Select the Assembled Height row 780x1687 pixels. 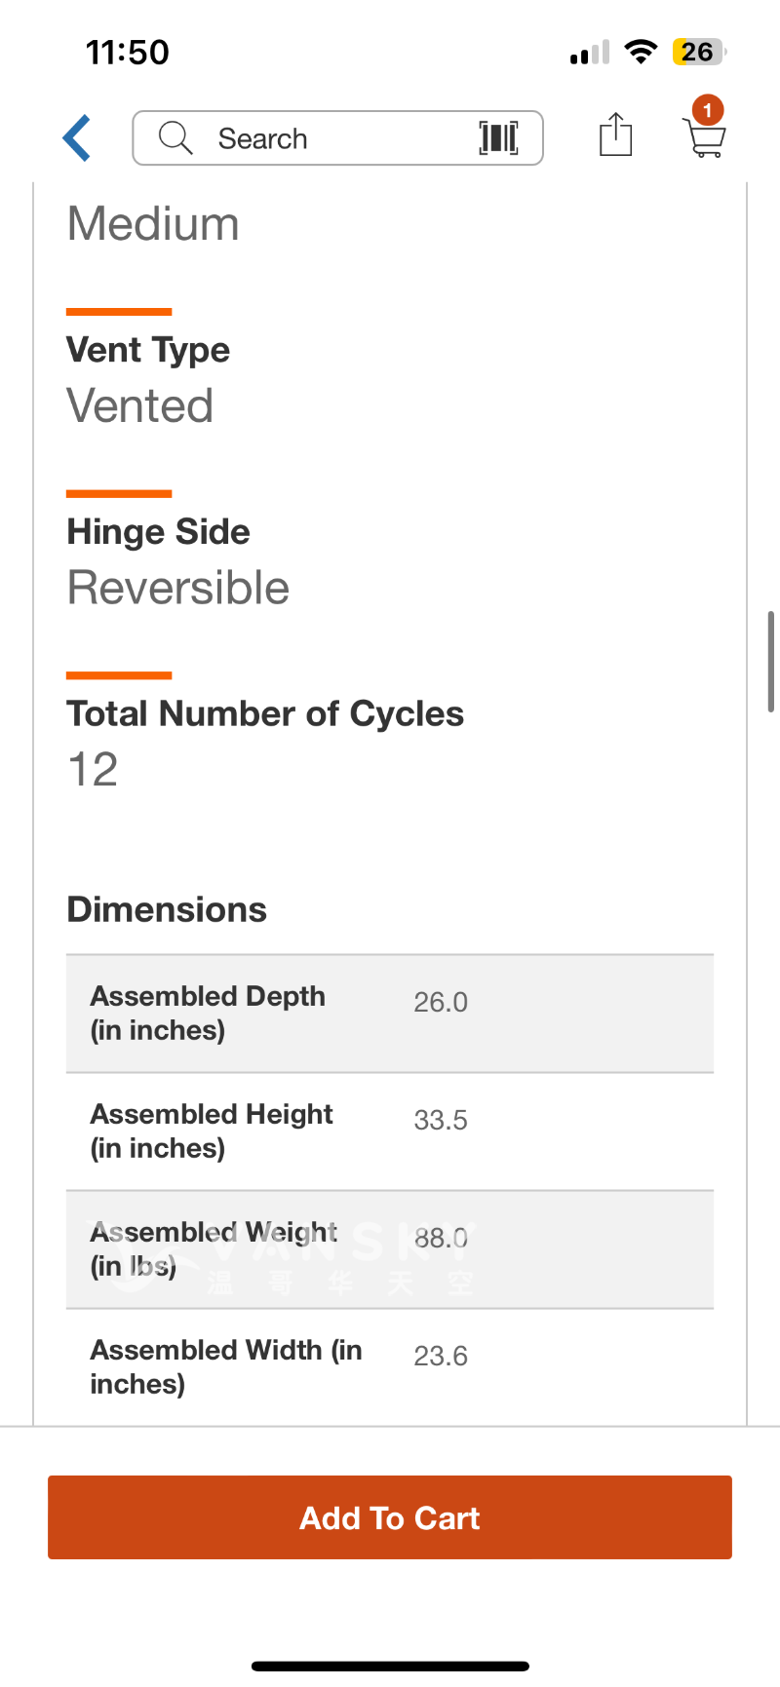(x=390, y=1131)
